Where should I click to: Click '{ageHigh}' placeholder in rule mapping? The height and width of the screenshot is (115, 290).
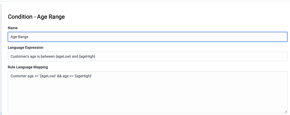pyautogui.click(x=83, y=76)
